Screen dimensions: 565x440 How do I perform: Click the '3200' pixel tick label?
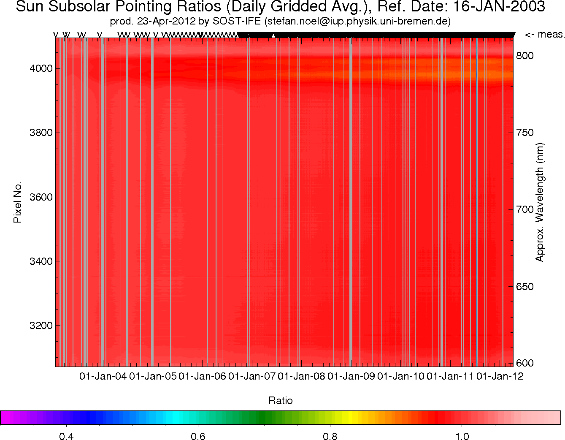click(x=41, y=326)
